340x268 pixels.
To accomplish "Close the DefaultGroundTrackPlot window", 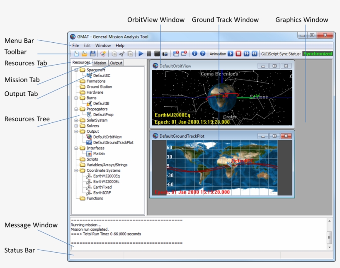I will 286,136.
